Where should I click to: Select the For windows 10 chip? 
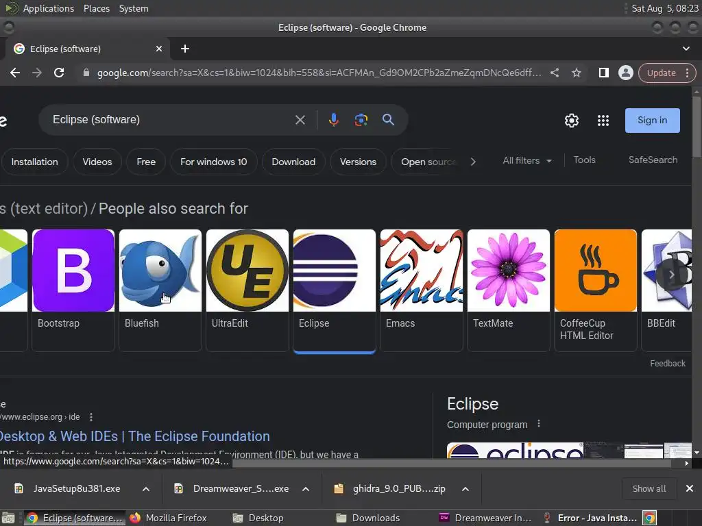(x=214, y=162)
